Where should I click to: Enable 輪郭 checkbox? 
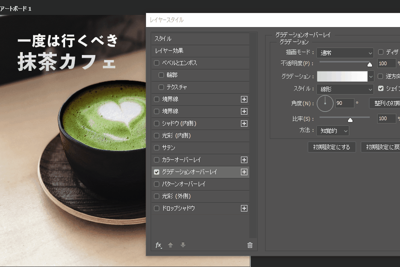pyautogui.click(x=161, y=75)
